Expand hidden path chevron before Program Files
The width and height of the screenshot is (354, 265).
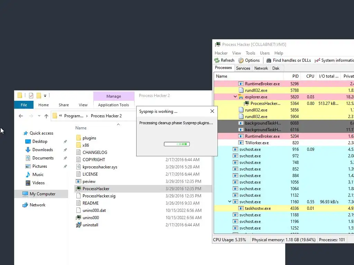point(60,116)
